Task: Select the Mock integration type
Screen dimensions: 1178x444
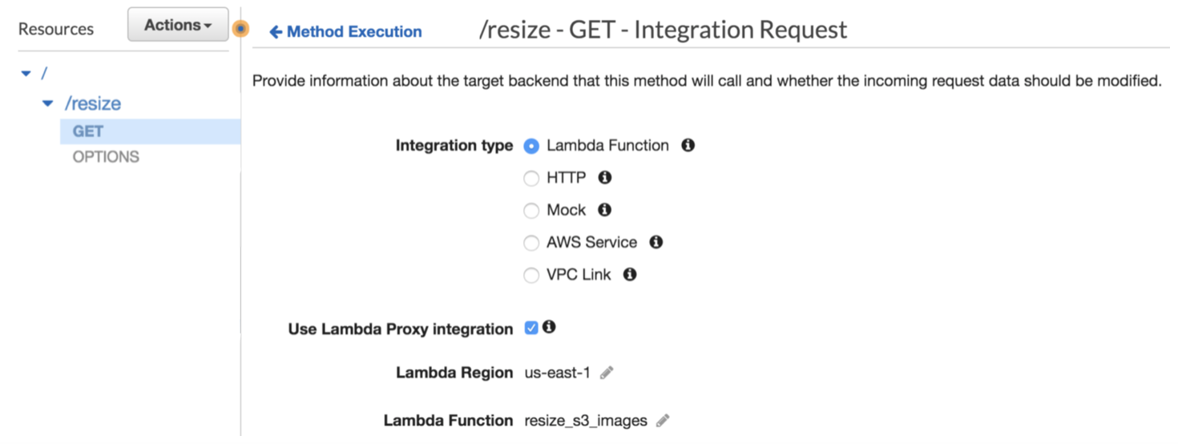Action: (531, 211)
